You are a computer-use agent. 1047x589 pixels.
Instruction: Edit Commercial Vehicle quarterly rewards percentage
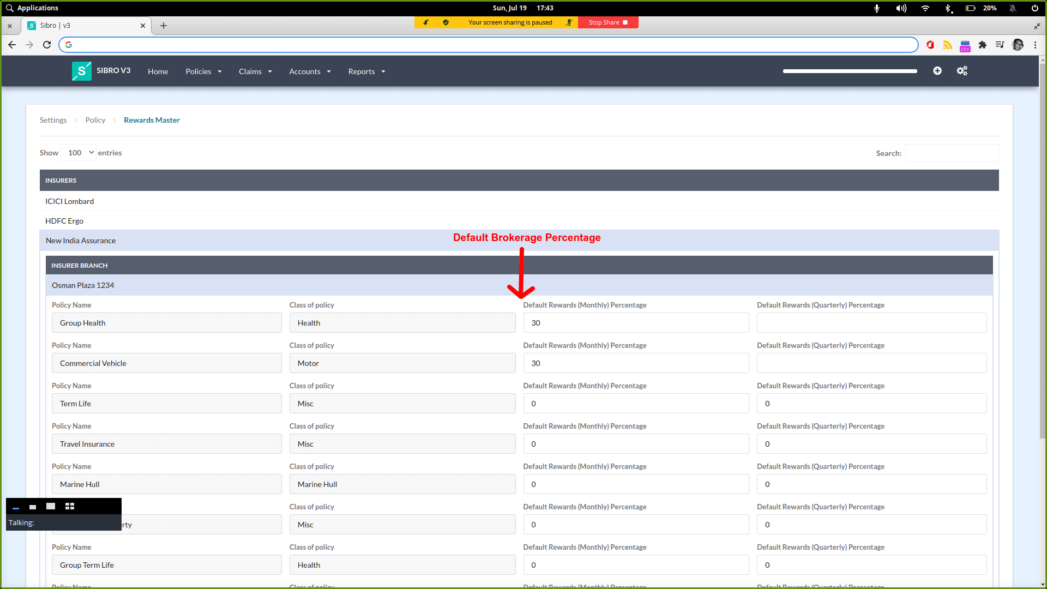[871, 363]
